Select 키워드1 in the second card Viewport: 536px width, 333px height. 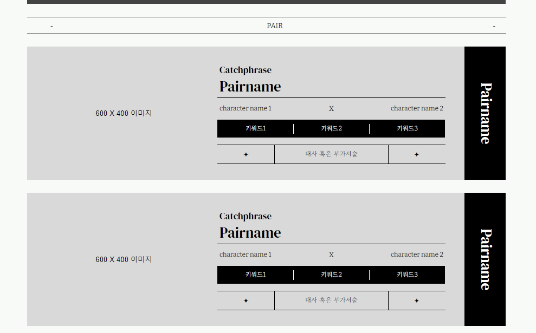click(255, 275)
